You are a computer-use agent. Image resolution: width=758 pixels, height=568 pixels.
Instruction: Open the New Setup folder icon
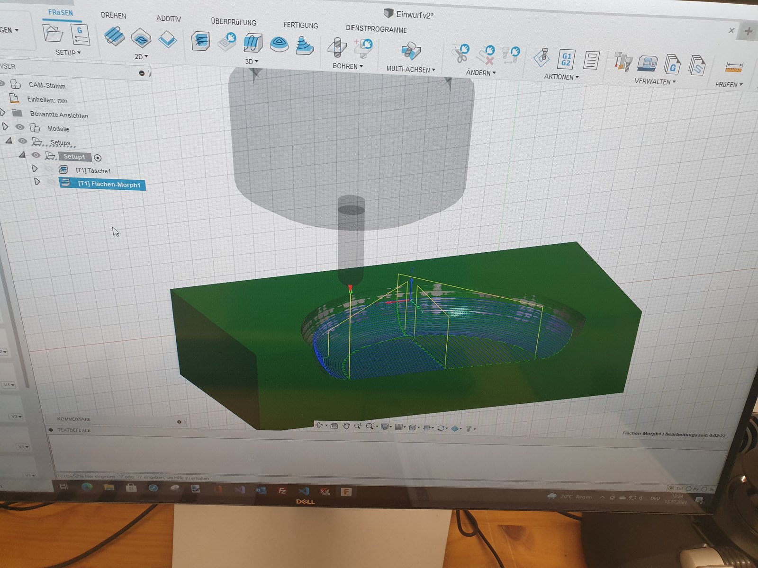point(53,34)
